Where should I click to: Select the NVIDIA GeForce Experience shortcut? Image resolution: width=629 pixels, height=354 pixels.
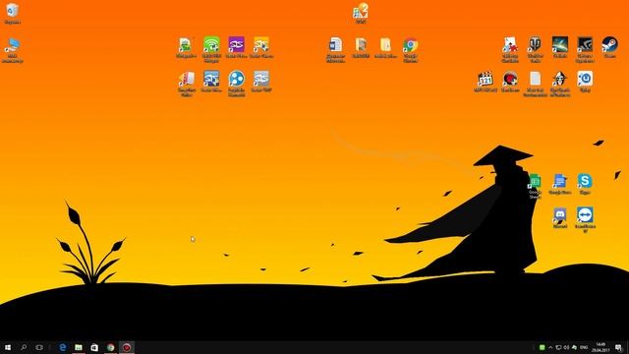click(585, 50)
